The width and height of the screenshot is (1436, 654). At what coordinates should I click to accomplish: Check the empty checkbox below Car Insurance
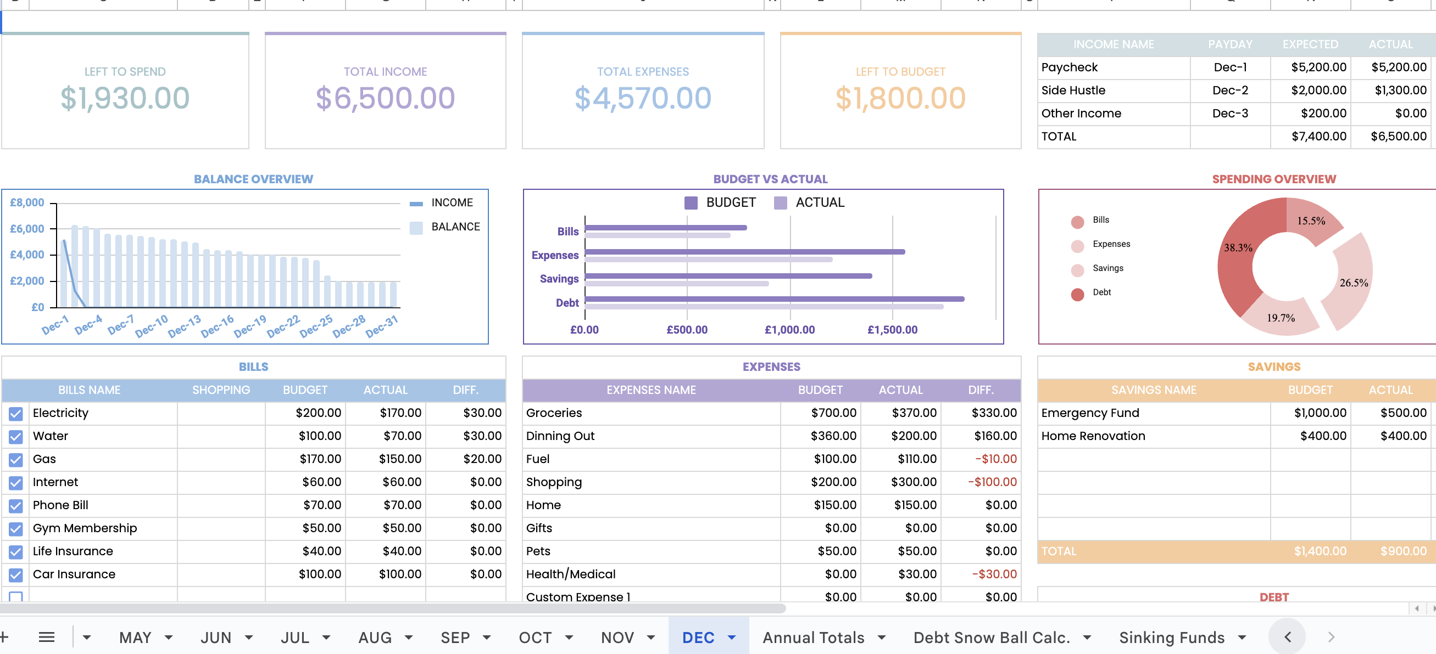pos(15,596)
